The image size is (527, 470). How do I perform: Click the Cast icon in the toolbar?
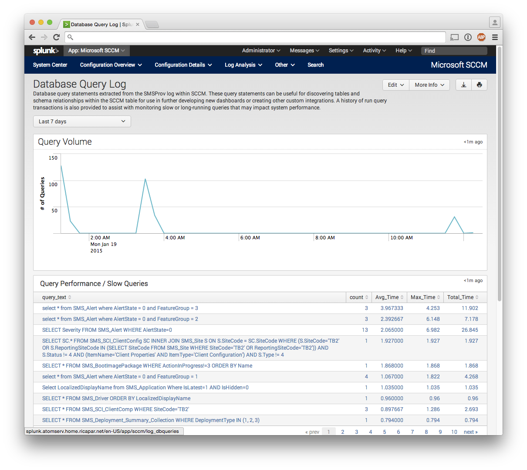(454, 37)
